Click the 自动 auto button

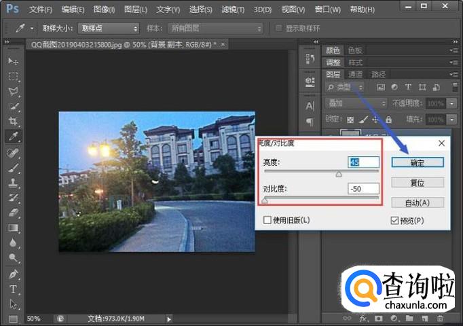coord(417,202)
